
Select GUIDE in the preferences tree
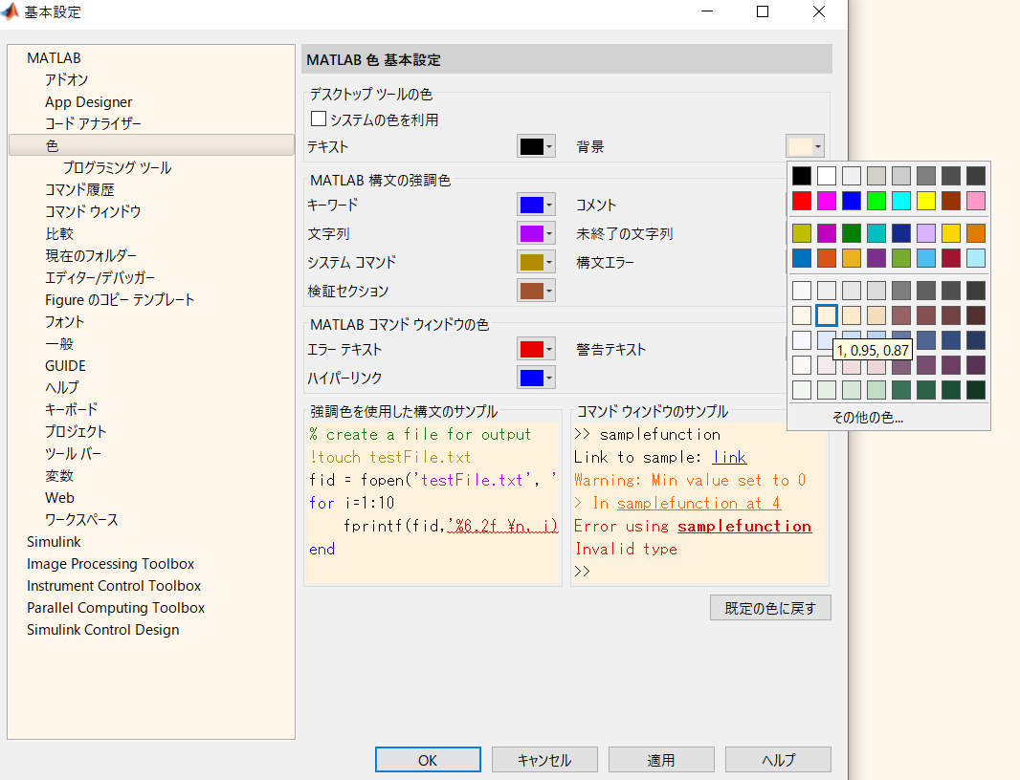pos(65,366)
